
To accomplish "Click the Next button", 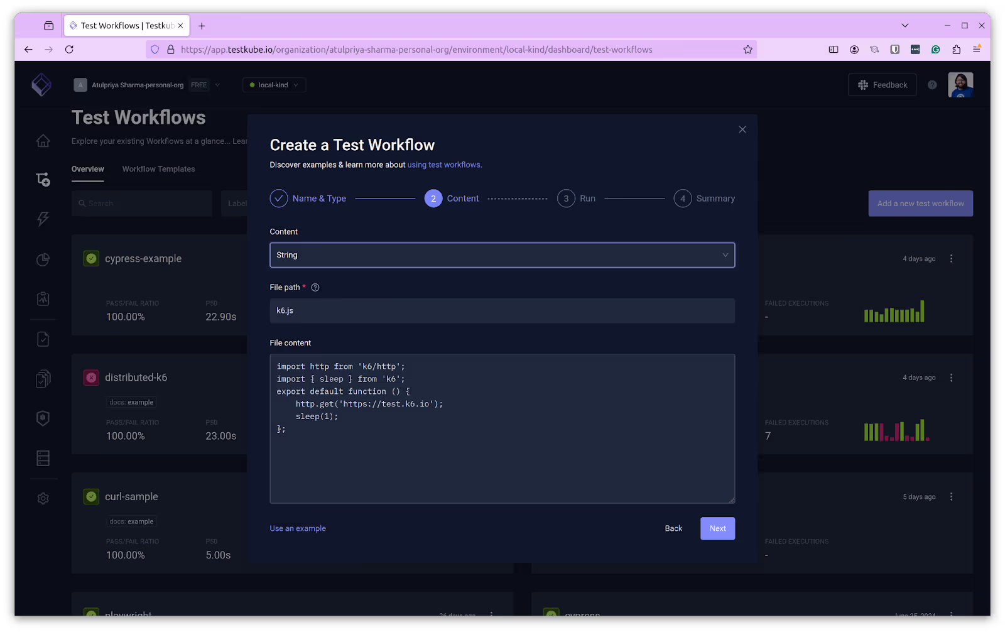I will pos(717,528).
